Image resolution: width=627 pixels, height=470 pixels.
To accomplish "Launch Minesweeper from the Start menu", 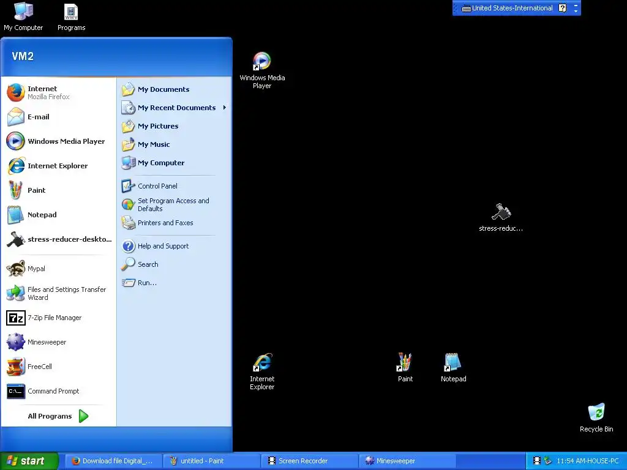I will click(58, 342).
